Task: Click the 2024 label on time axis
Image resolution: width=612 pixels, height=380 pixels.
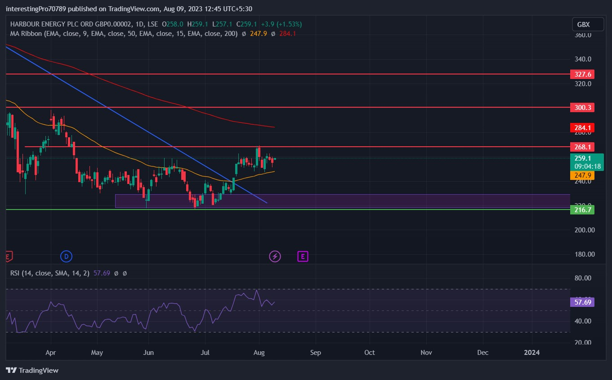Action: point(532,353)
